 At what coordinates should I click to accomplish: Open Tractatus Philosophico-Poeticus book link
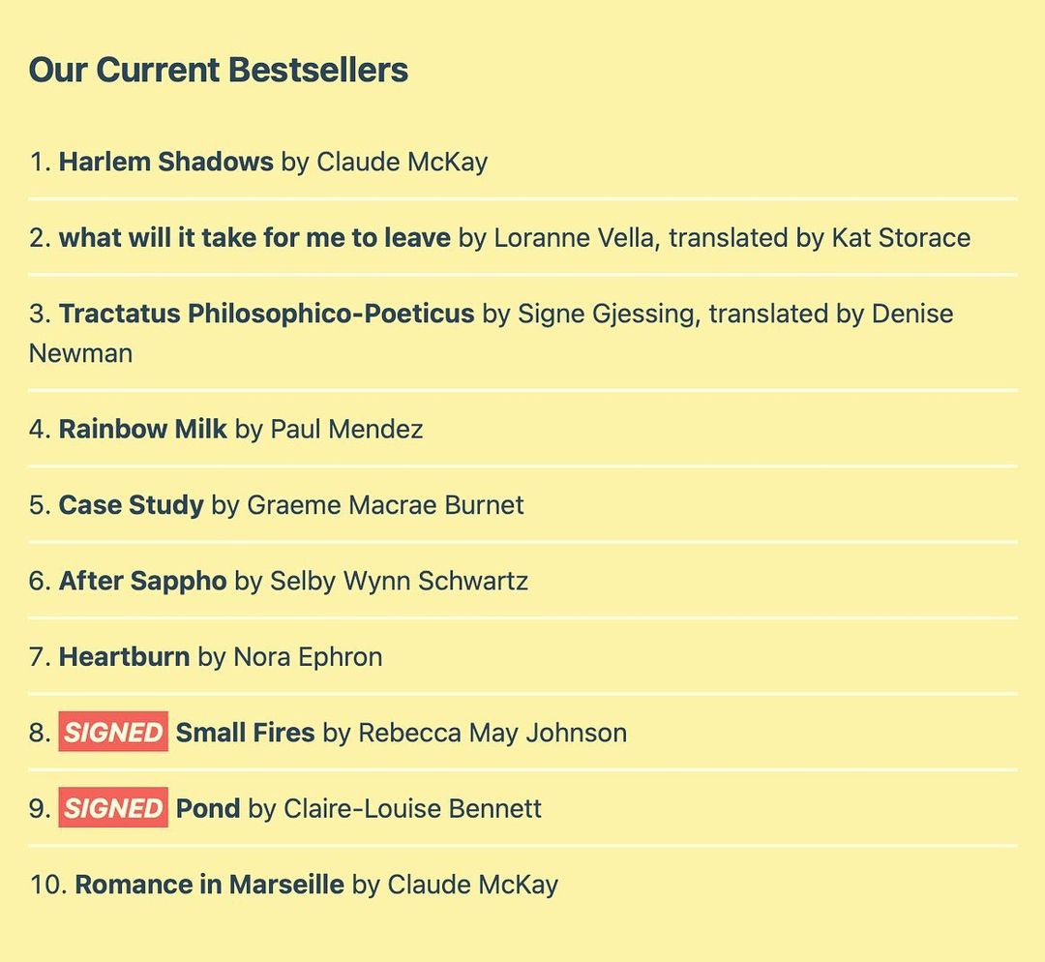tap(266, 314)
